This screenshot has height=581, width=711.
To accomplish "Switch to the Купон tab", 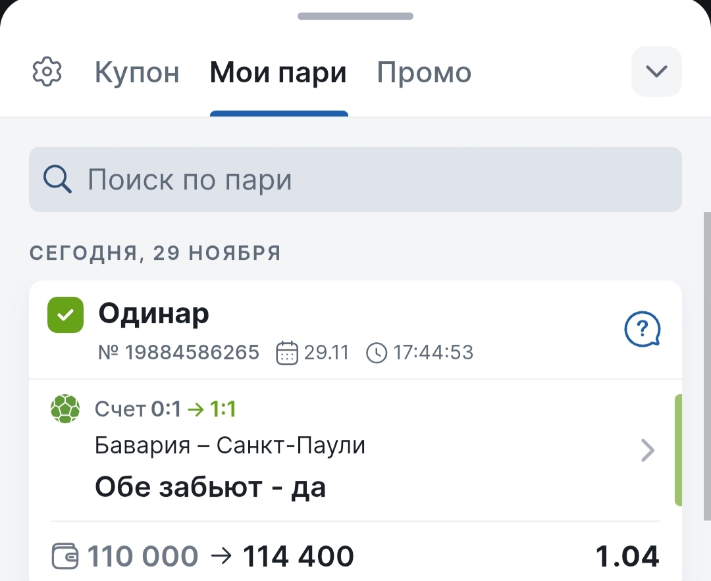I will [x=137, y=72].
